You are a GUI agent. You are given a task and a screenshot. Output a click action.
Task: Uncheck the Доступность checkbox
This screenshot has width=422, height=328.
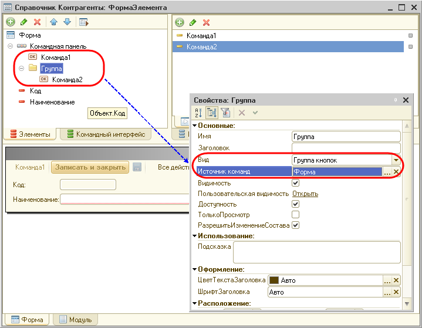(x=296, y=204)
